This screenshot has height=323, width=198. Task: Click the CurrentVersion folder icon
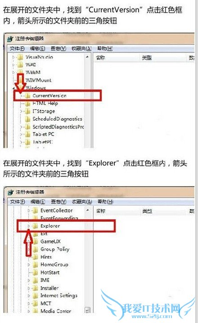pos(27,96)
